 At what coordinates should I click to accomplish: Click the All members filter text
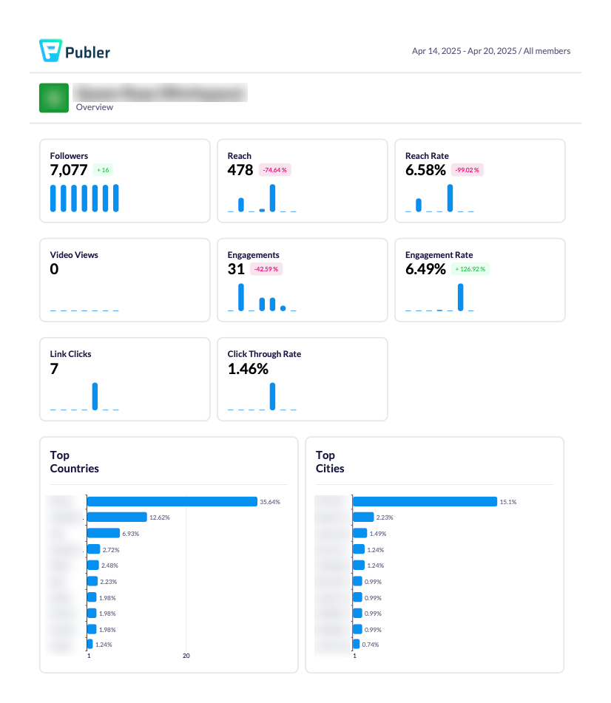click(x=547, y=51)
